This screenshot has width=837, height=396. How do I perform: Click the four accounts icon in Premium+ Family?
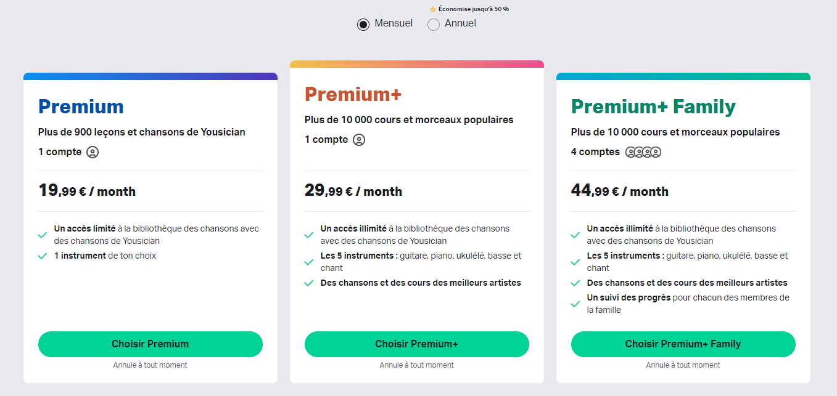[643, 152]
